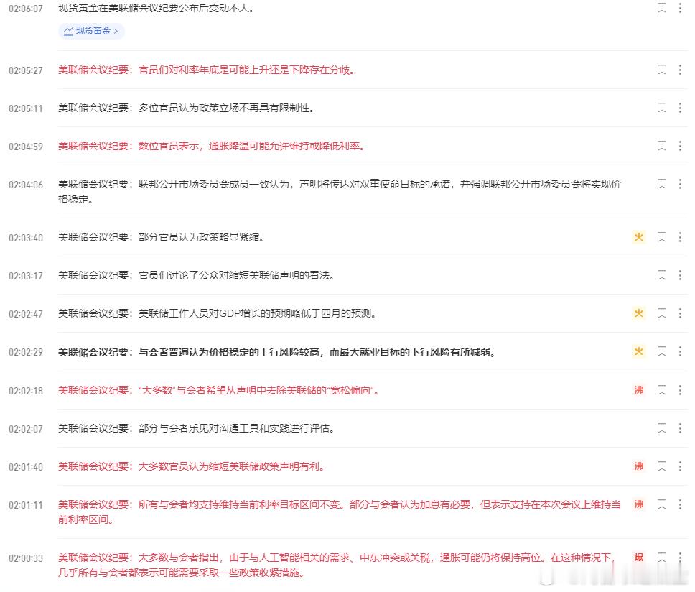695x592 pixels.
Task: Bookmark the 02:01:40 缩短政策声明 item
Action: coord(662,466)
